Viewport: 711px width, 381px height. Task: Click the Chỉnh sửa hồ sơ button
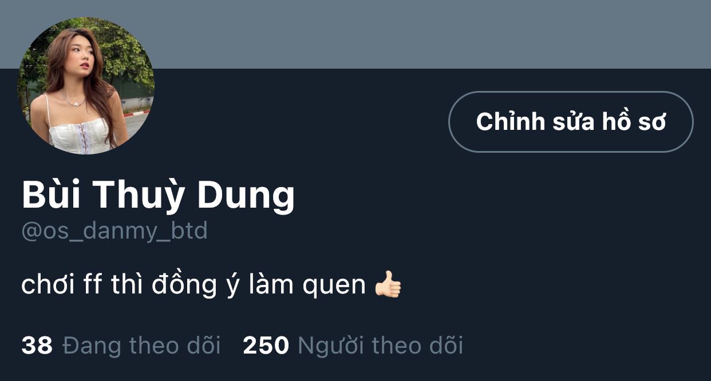coord(571,122)
